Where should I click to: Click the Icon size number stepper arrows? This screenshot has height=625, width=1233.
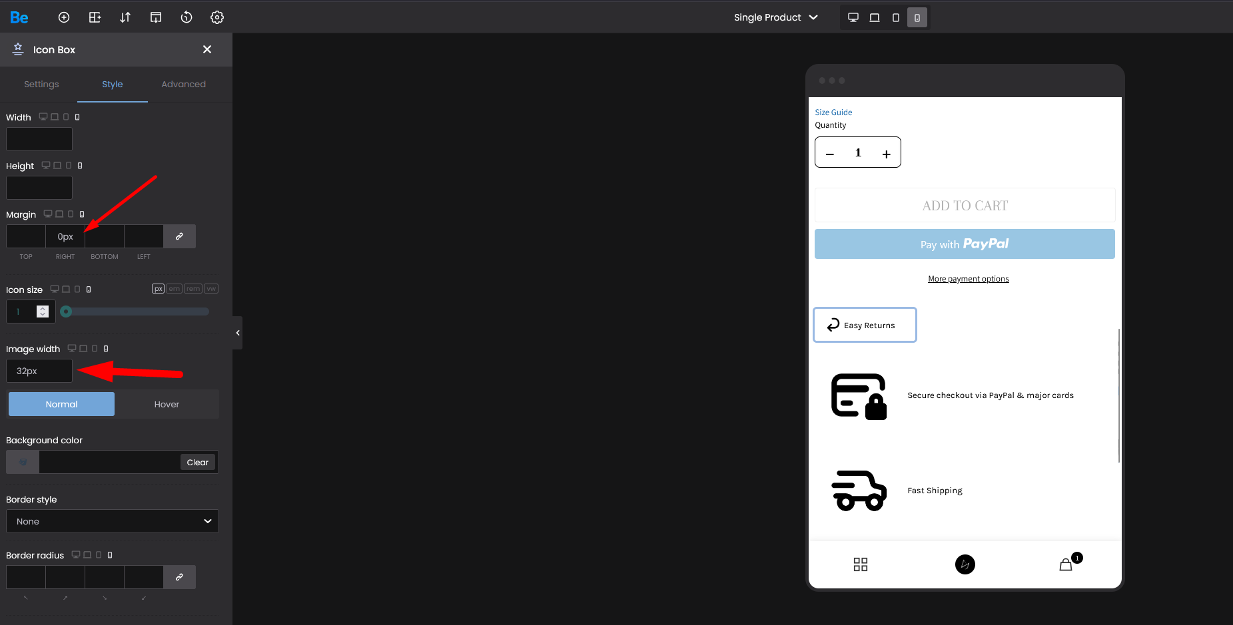click(x=43, y=312)
